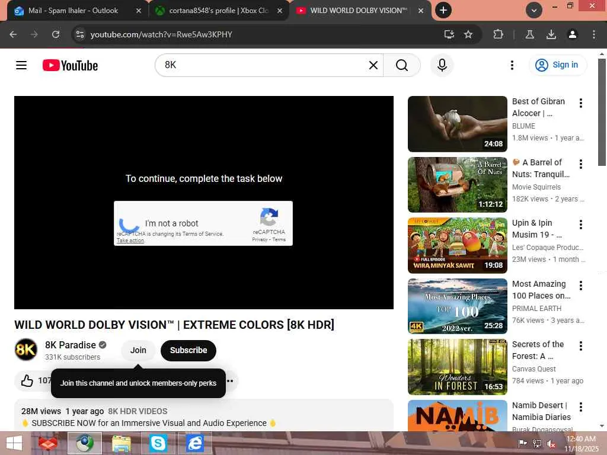This screenshot has width=607, height=455.
Task: Open File Explorer from the taskbar
Action: 121,443
